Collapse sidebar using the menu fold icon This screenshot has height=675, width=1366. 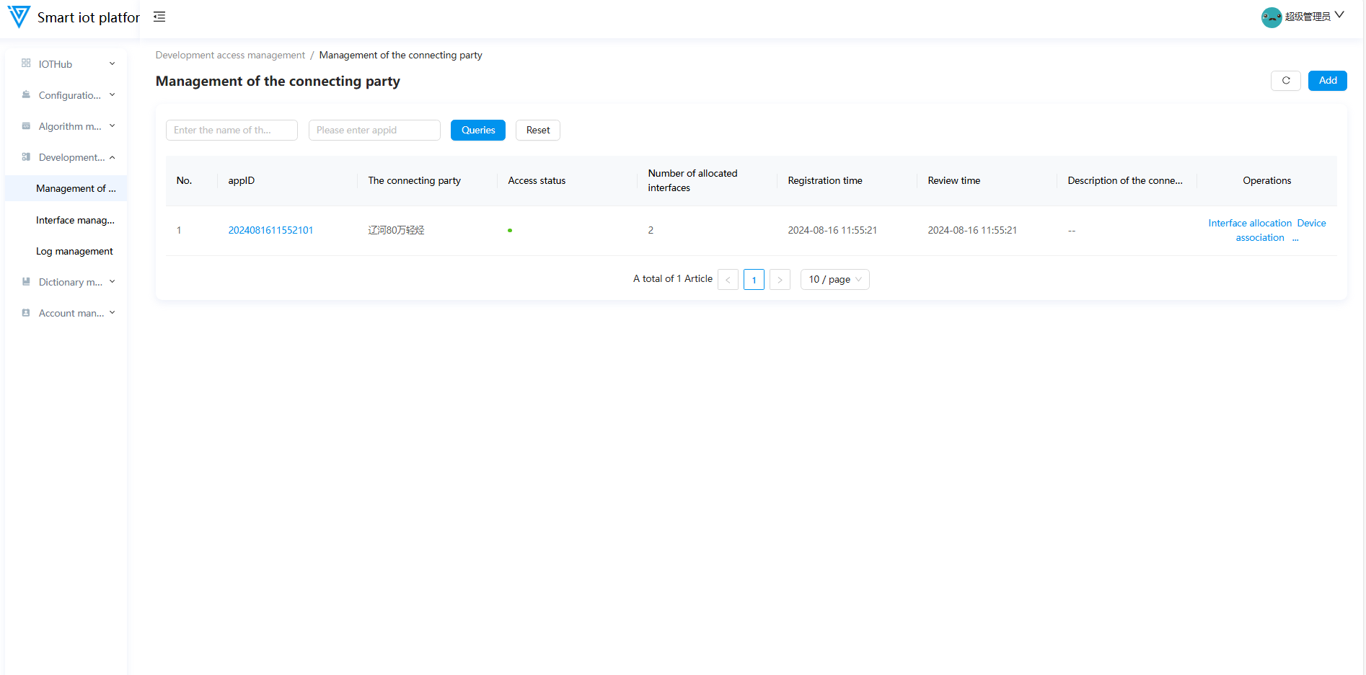tap(159, 17)
